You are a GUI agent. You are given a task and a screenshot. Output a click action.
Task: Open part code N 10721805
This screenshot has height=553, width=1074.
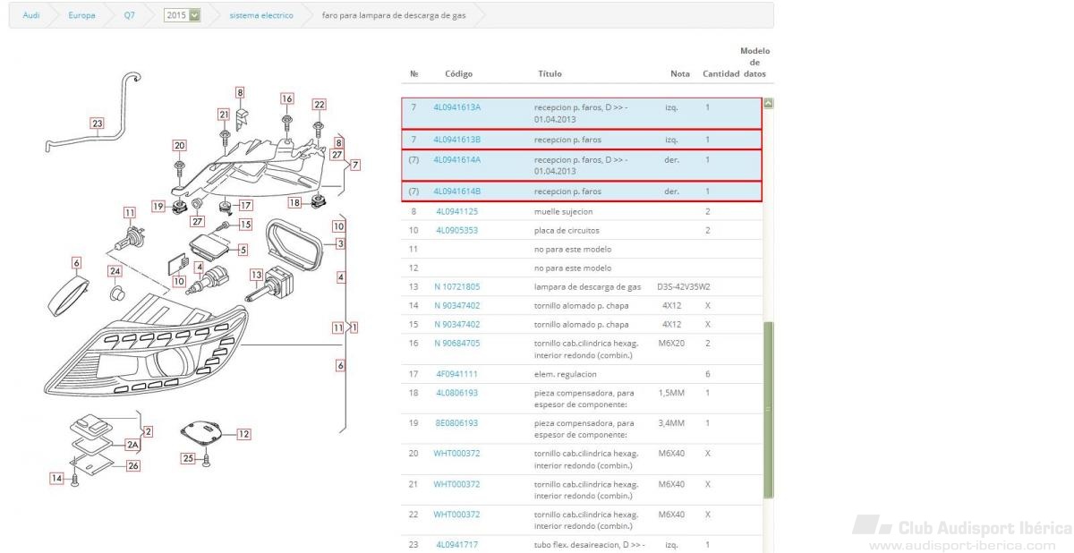coord(456,286)
